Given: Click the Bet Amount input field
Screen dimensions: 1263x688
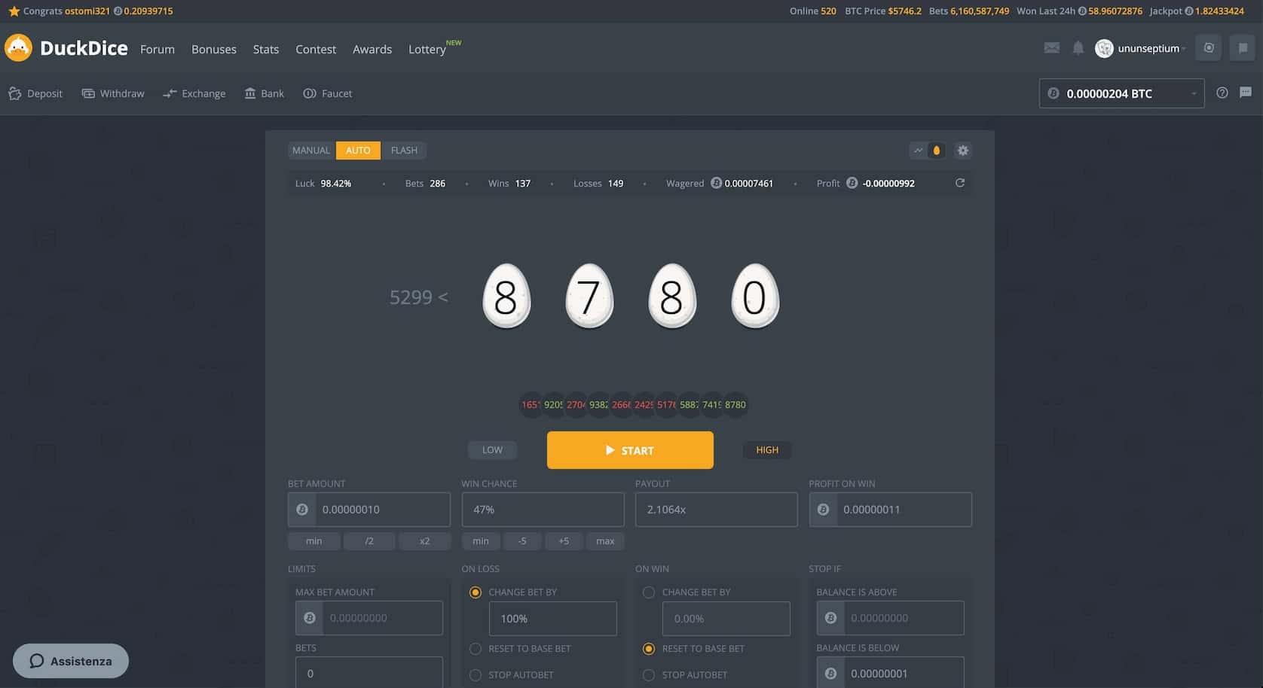Looking at the screenshot, I should point(382,510).
